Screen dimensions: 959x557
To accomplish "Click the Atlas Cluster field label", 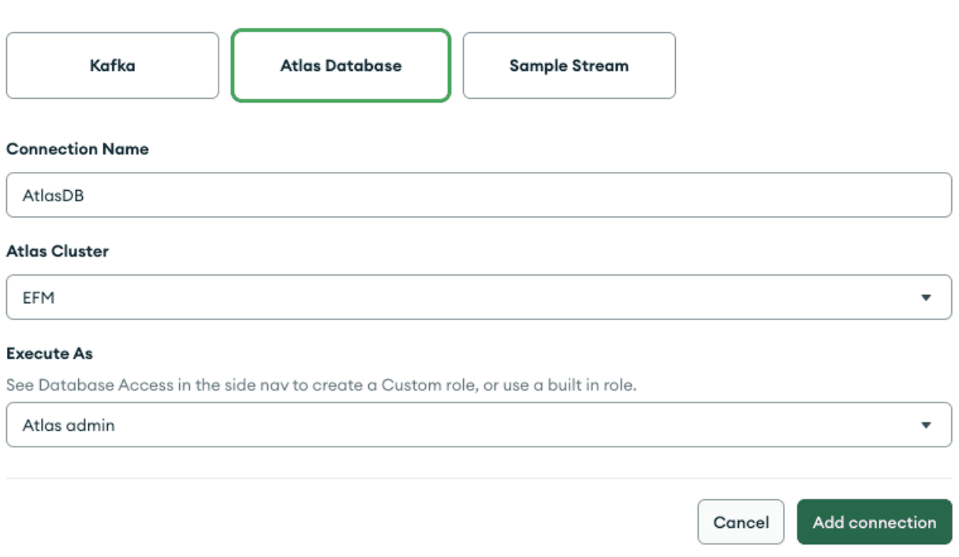I will (58, 252).
